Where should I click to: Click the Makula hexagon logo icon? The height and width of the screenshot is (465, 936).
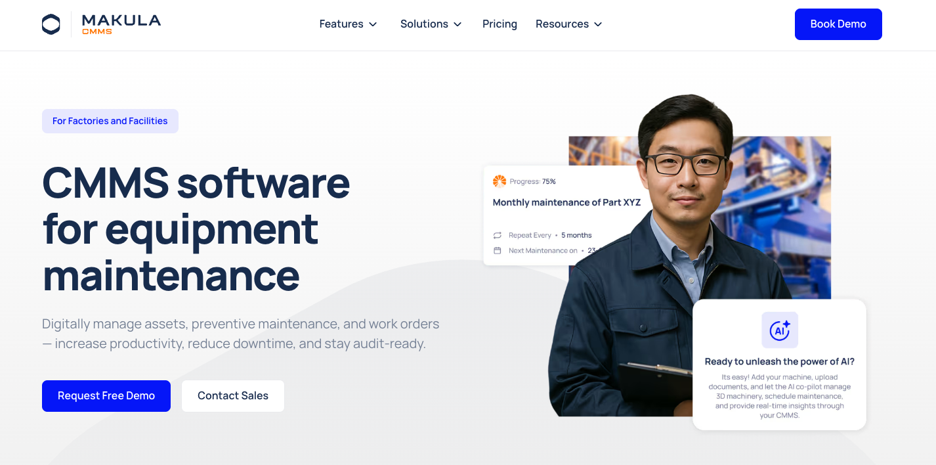pyautogui.click(x=51, y=24)
